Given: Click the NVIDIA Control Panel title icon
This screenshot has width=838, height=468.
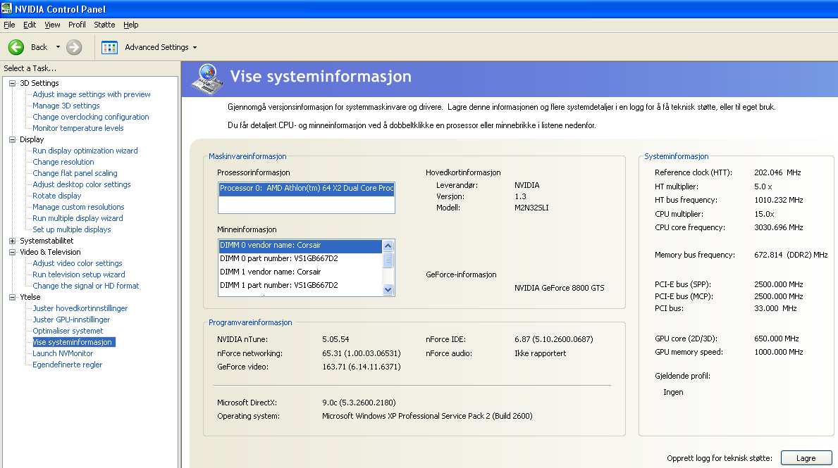Looking at the screenshot, I should [x=6, y=8].
